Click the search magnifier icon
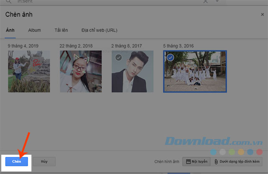This screenshot has width=268, height=174. click(x=9, y=2)
